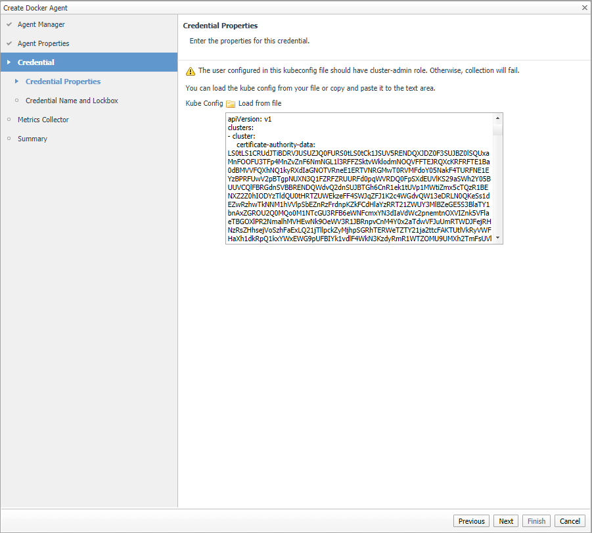This screenshot has width=592, height=533.
Task: Click the arrow beside Credential Properties
Action: [17, 81]
